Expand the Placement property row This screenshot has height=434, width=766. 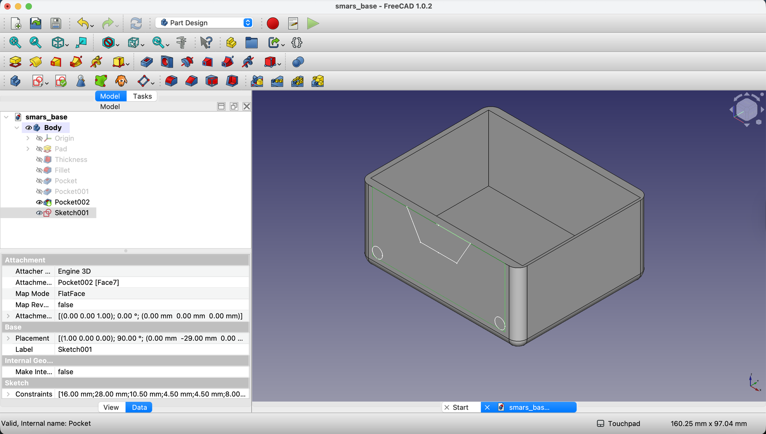[x=8, y=338]
